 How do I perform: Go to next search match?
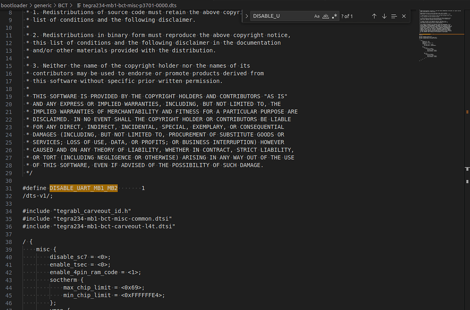(x=384, y=16)
